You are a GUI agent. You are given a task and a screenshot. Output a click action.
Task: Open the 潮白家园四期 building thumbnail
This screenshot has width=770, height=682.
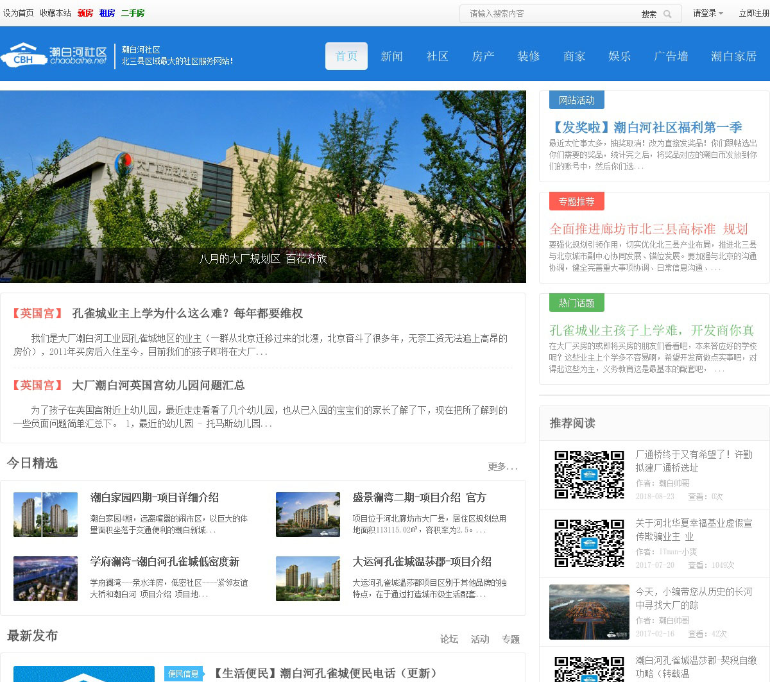click(46, 515)
